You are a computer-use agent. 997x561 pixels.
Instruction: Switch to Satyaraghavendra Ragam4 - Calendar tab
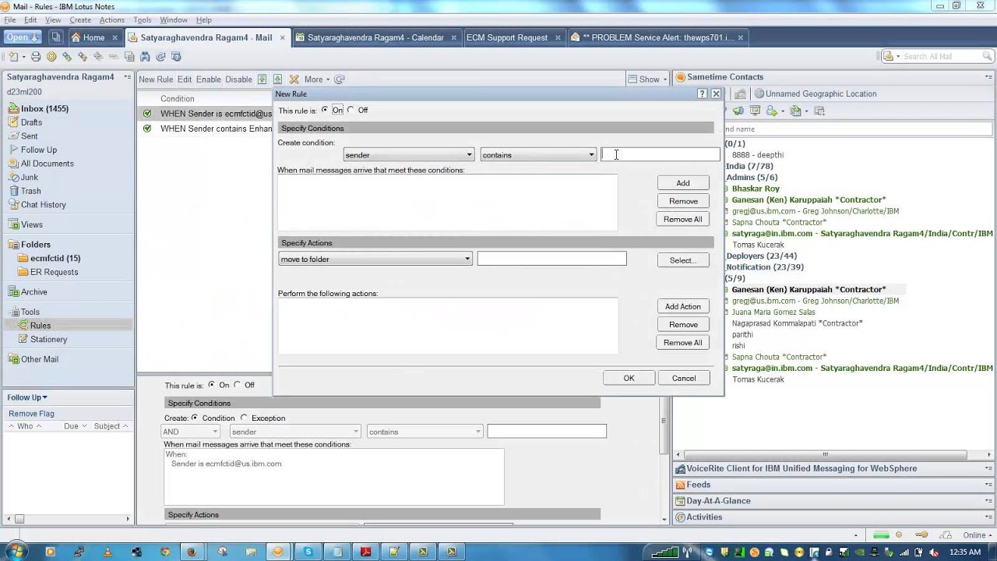click(375, 37)
